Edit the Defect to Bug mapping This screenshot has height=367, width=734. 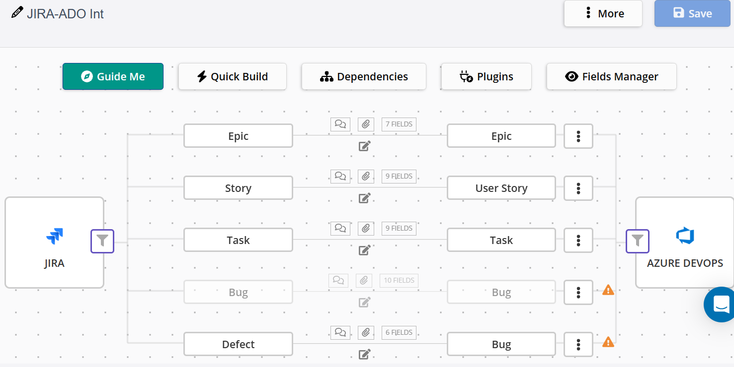[x=365, y=354]
